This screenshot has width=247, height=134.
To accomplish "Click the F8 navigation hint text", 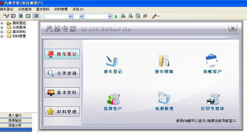I will pos(206,121).
